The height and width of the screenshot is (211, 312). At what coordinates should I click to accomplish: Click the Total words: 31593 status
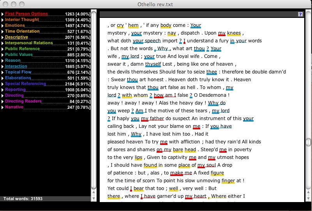click(x=23, y=199)
